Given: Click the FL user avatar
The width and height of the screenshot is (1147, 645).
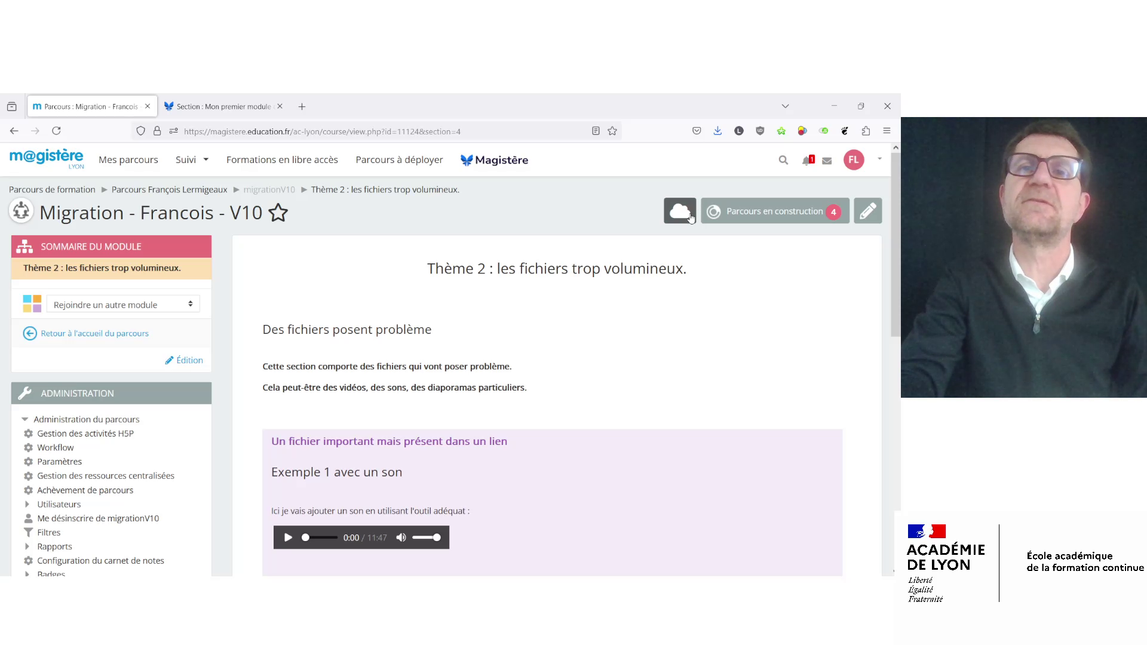Looking at the screenshot, I should click(x=853, y=160).
